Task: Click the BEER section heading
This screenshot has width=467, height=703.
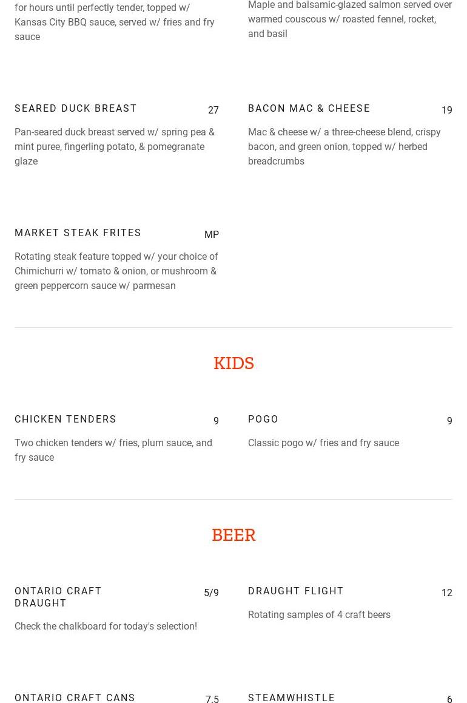Action: [233, 535]
